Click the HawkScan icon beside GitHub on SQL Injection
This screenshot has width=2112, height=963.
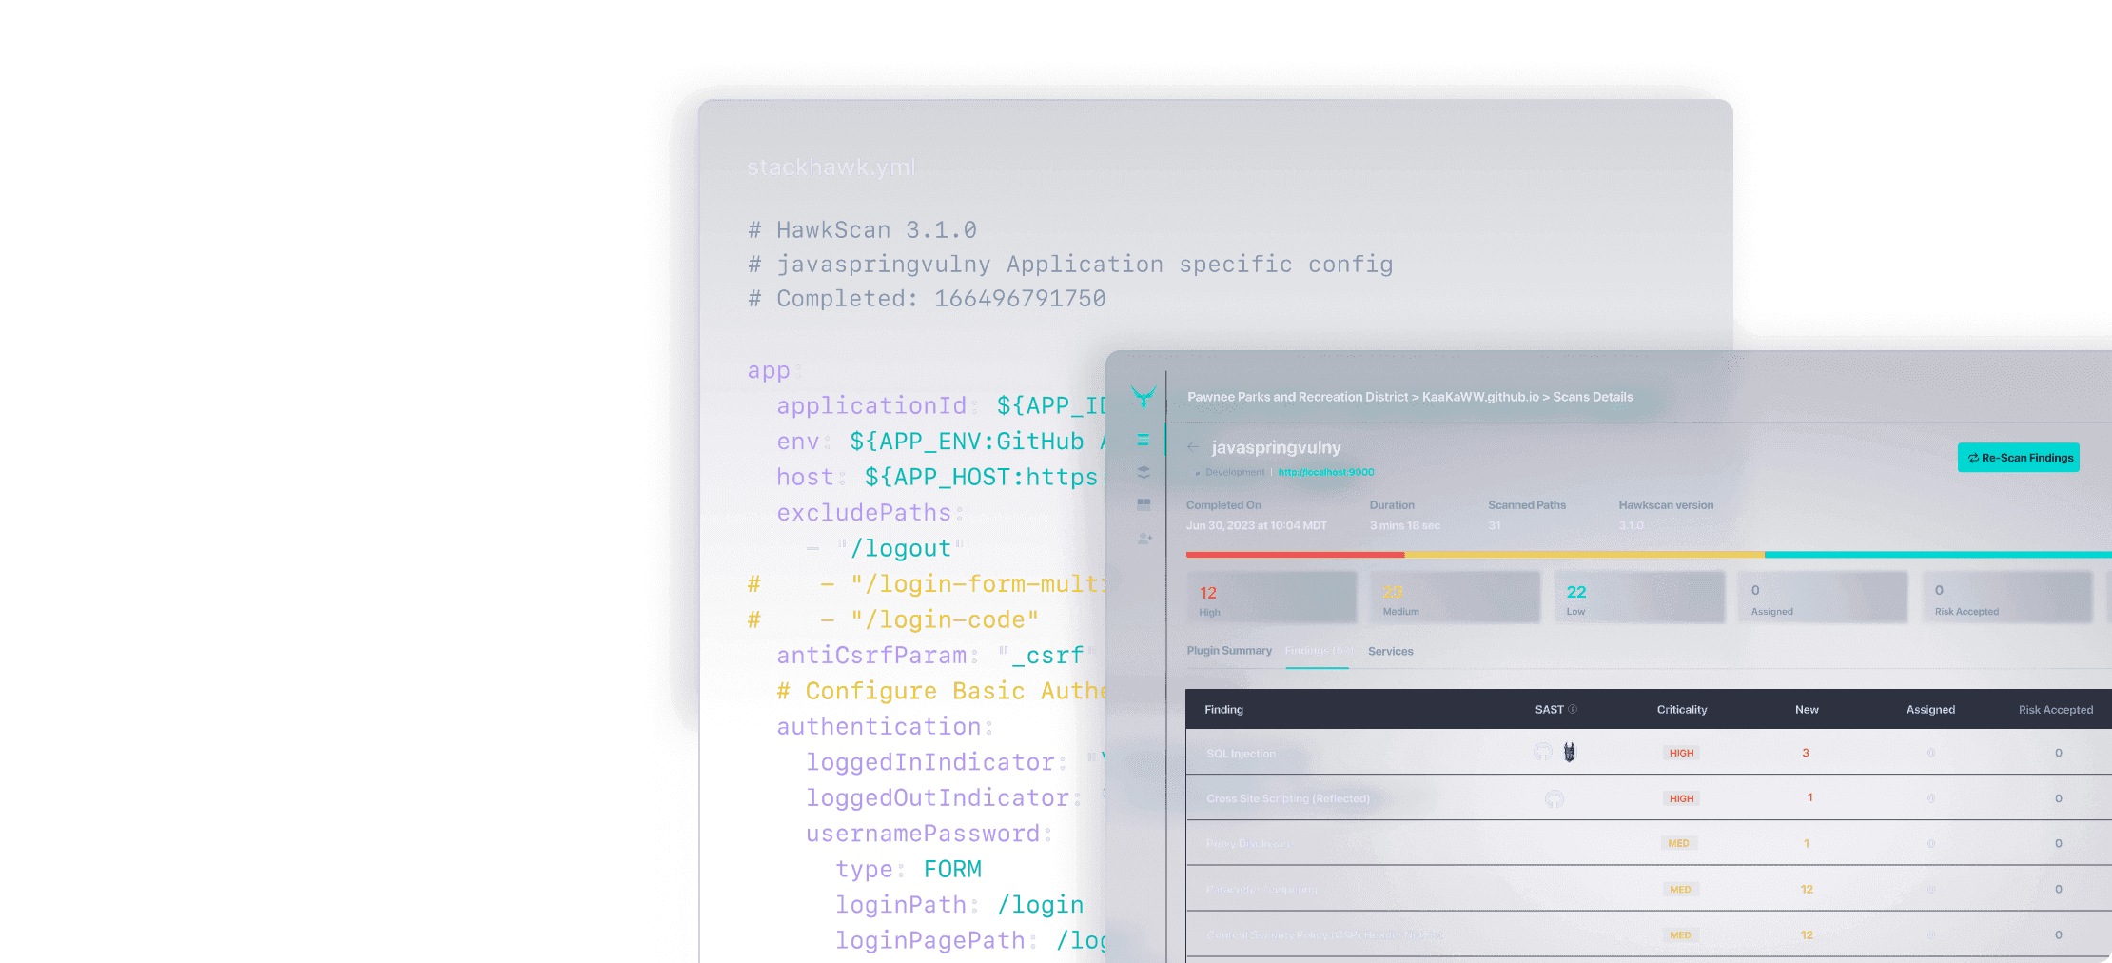tap(1569, 752)
